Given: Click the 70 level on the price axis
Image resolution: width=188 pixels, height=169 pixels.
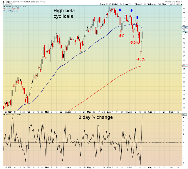Looking at the screenshot, I should [x=184, y=43].
